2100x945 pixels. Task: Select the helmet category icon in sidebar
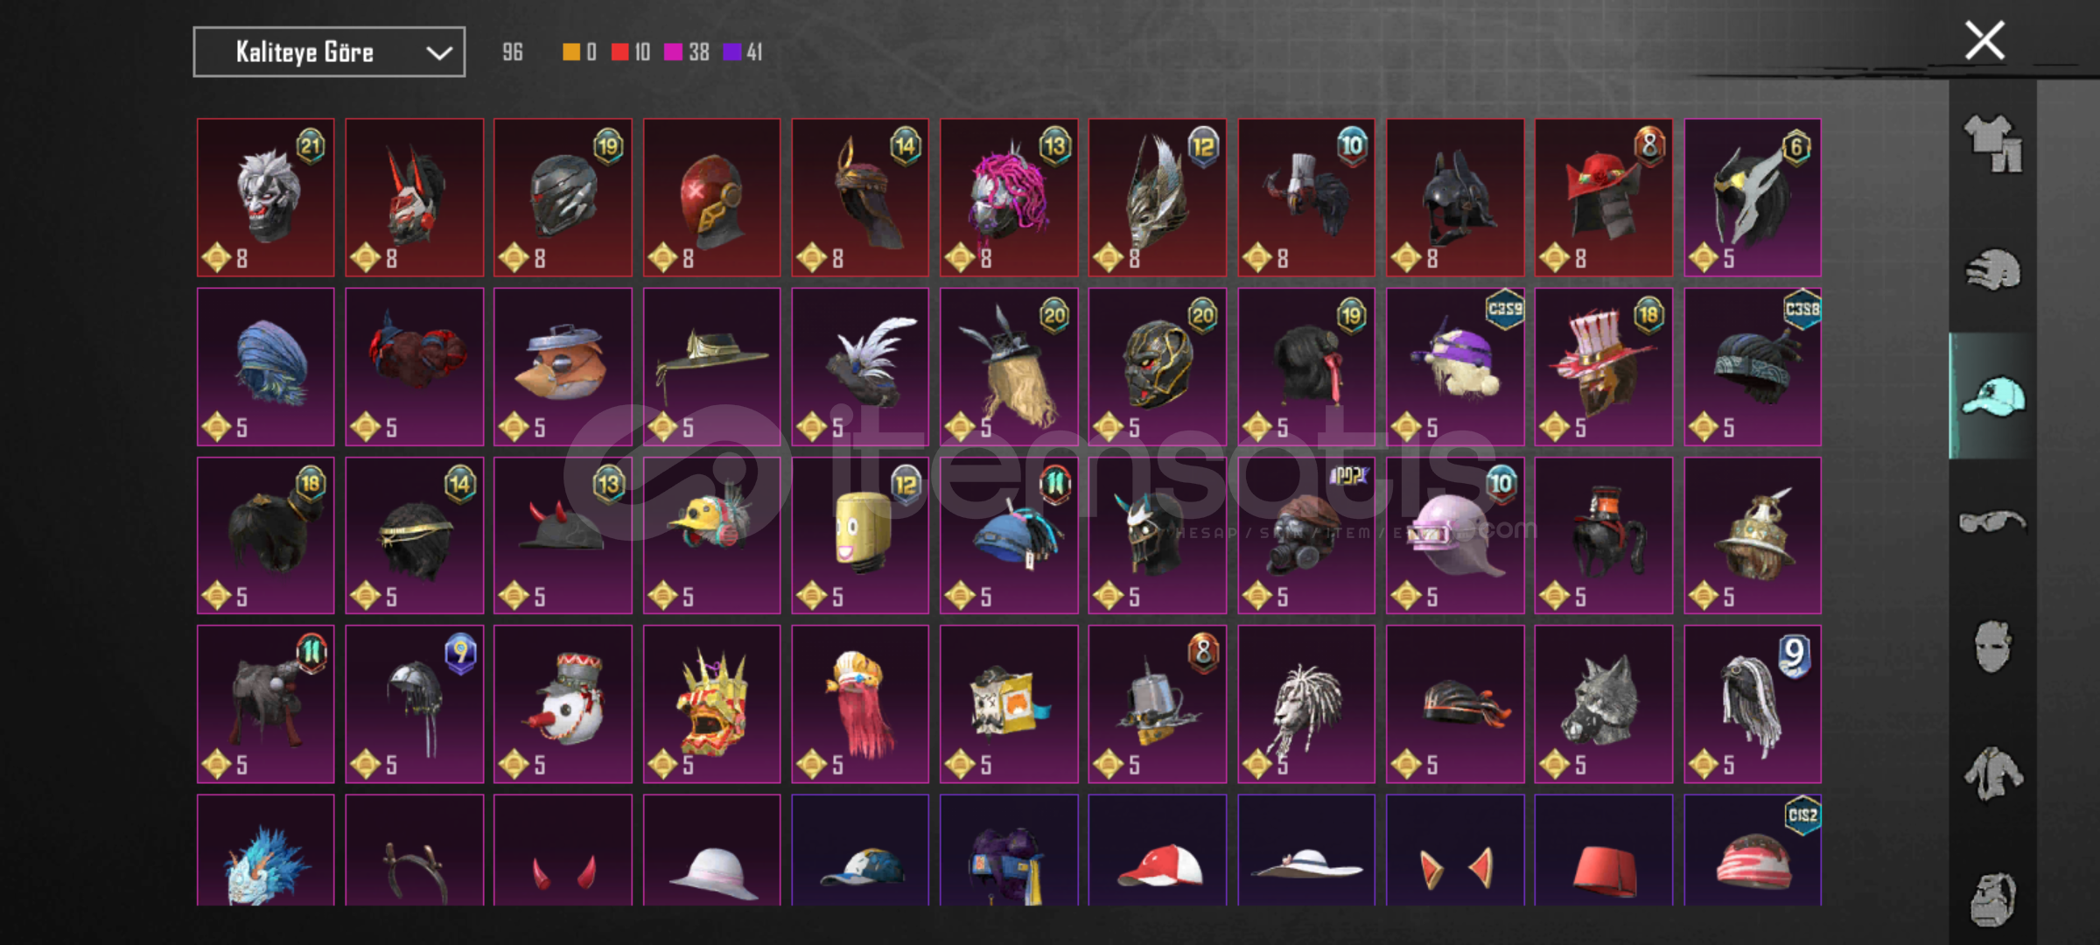tap(1992, 270)
